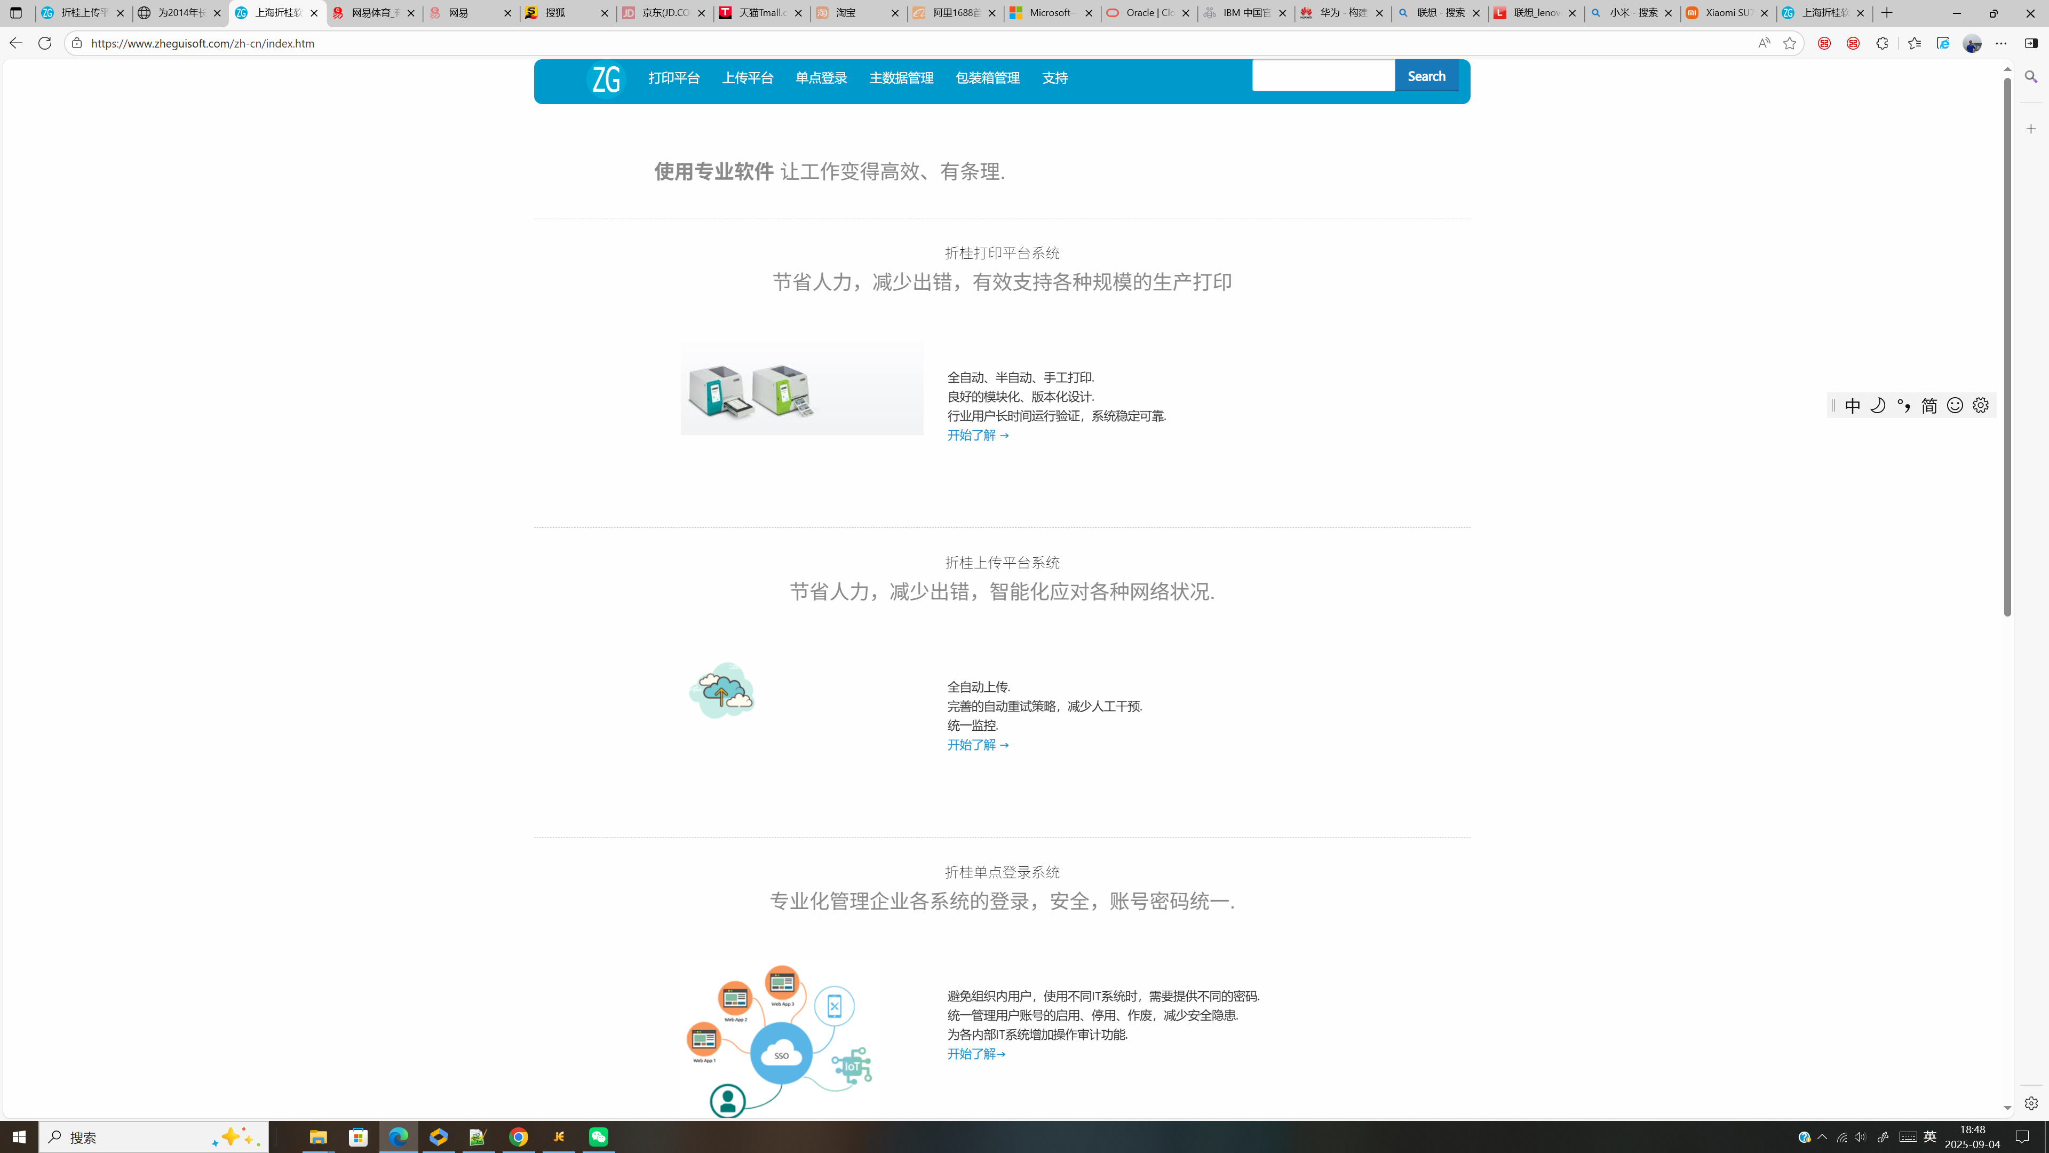
Task: Click the cloud upload illustration
Action: (x=721, y=690)
